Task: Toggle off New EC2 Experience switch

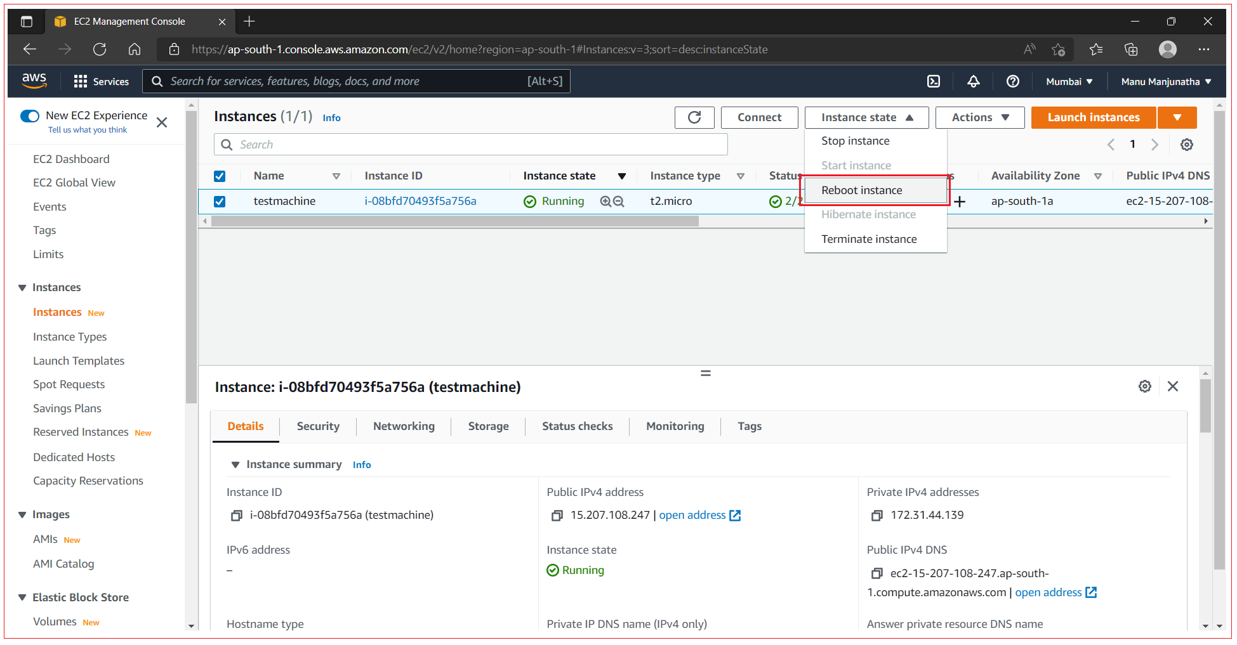Action: (x=30, y=116)
